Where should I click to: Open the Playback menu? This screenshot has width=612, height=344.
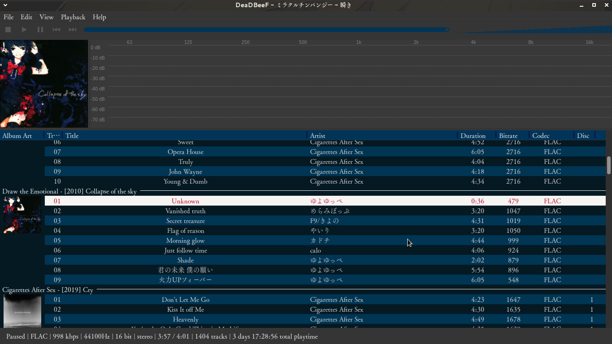click(x=73, y=17)
